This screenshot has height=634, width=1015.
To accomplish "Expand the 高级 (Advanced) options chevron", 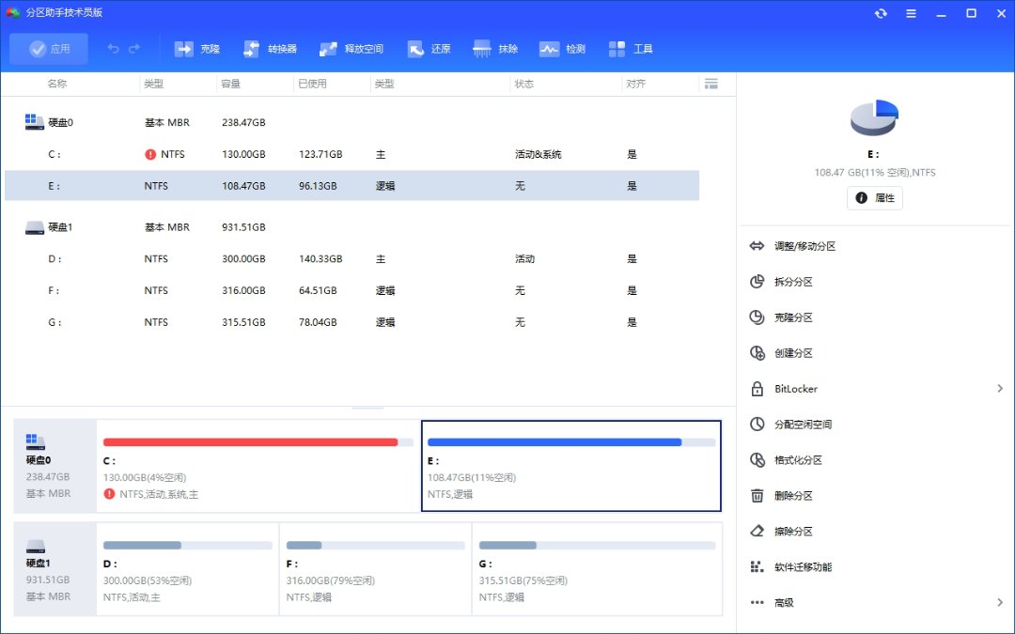I will click(x=1000, y=603).
